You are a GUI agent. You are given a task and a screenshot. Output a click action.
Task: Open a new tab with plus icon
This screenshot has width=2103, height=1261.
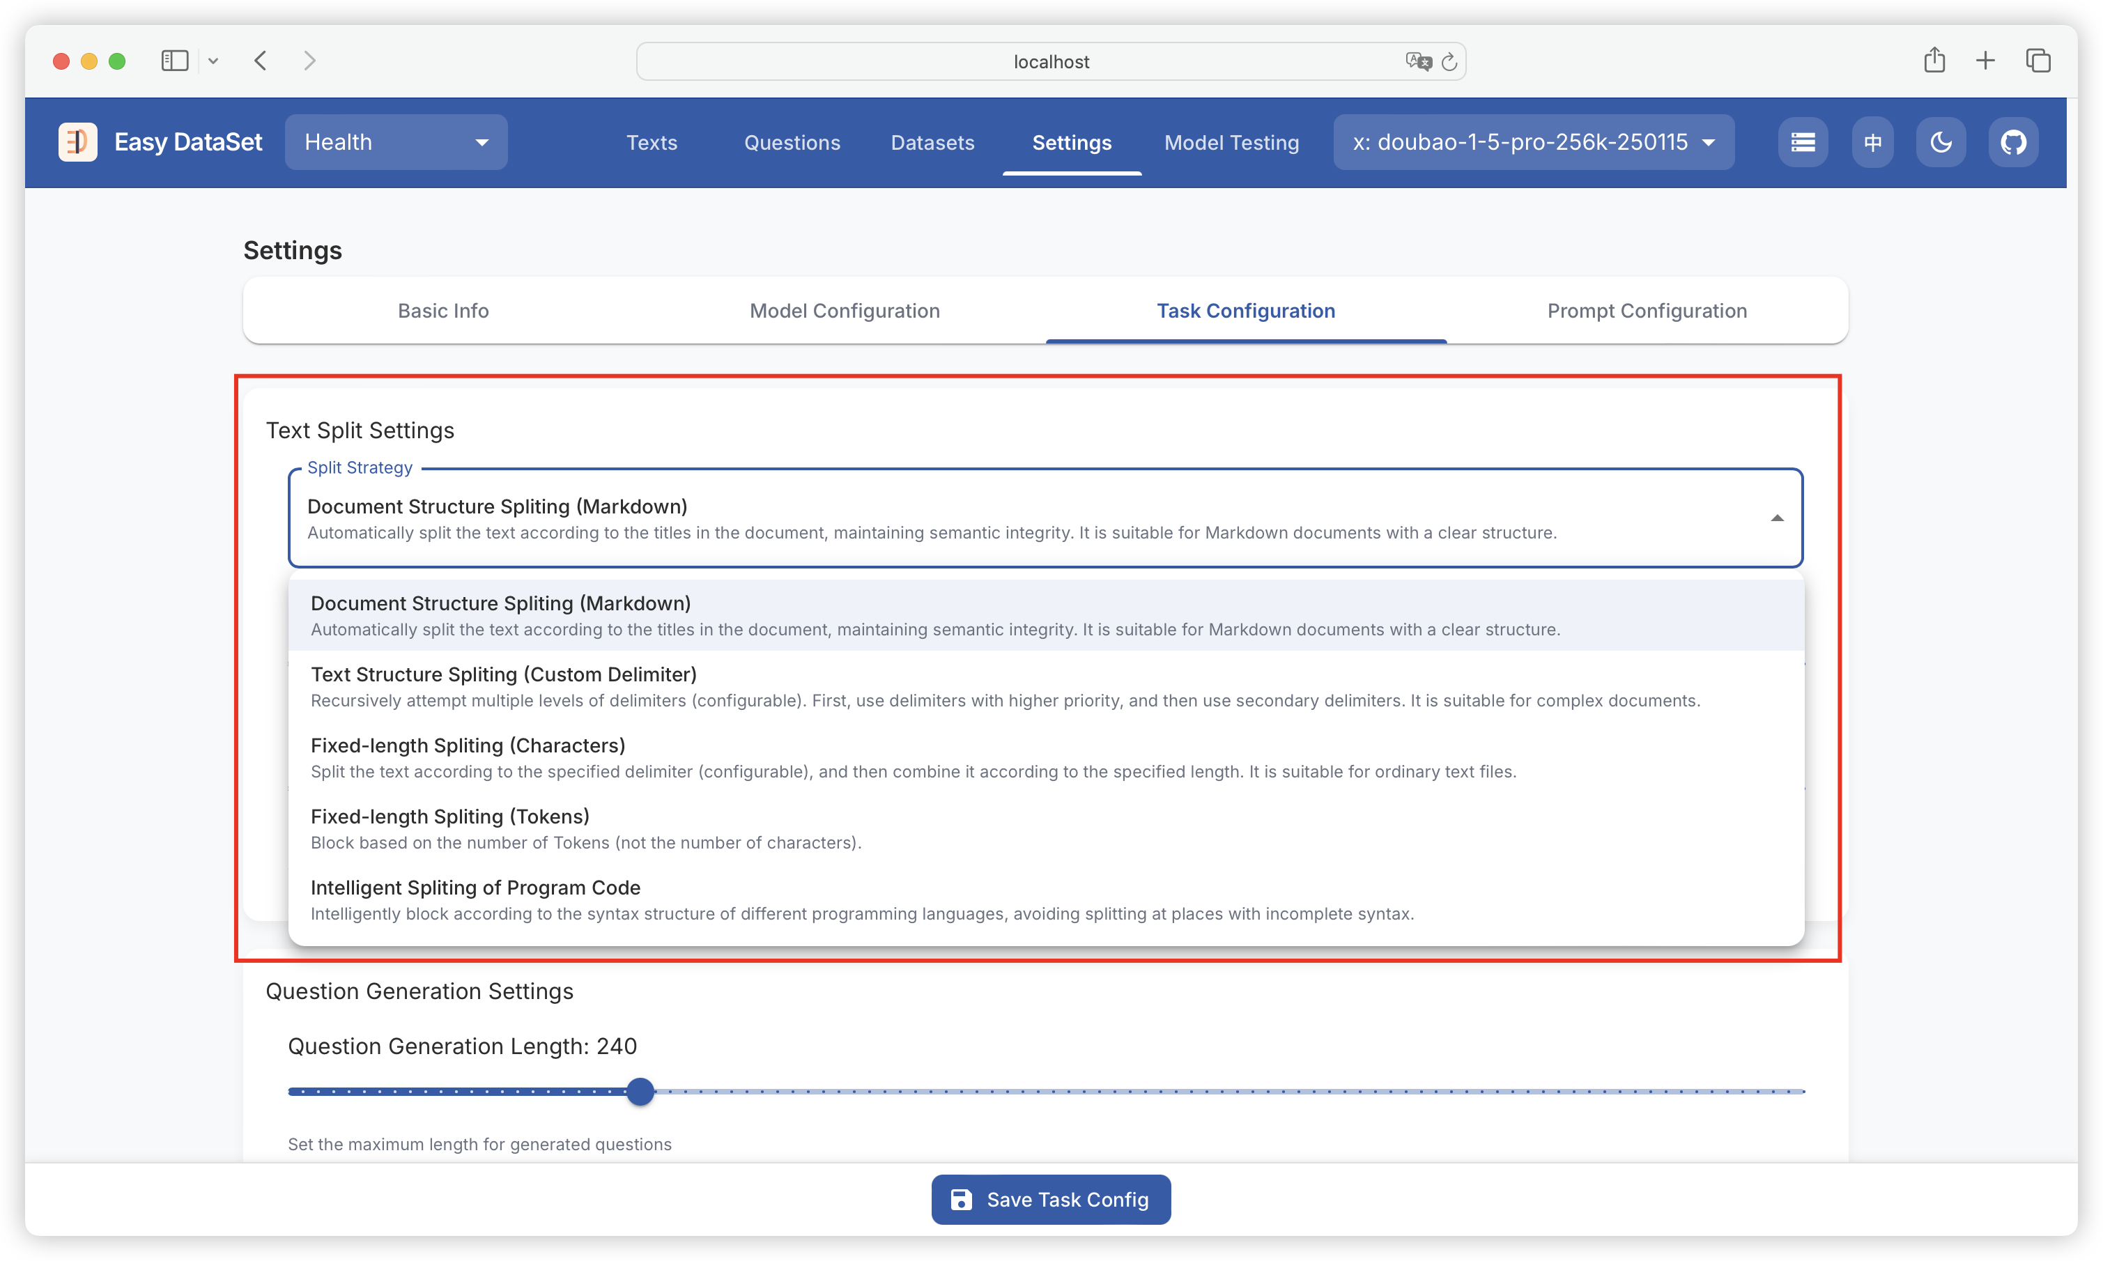tap(1986, 61)
